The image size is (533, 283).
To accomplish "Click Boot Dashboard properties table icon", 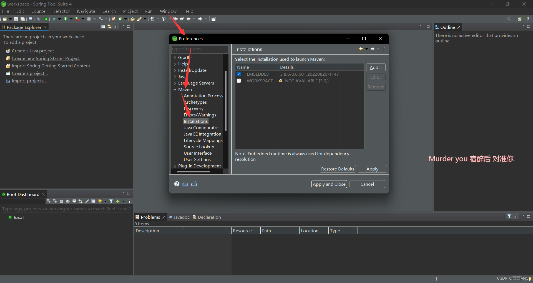I will 93,201.
